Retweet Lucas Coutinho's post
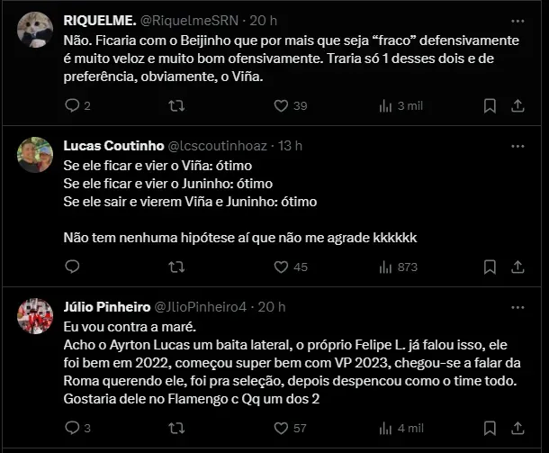This screenshot has height=453, width=549. (177, 267)
